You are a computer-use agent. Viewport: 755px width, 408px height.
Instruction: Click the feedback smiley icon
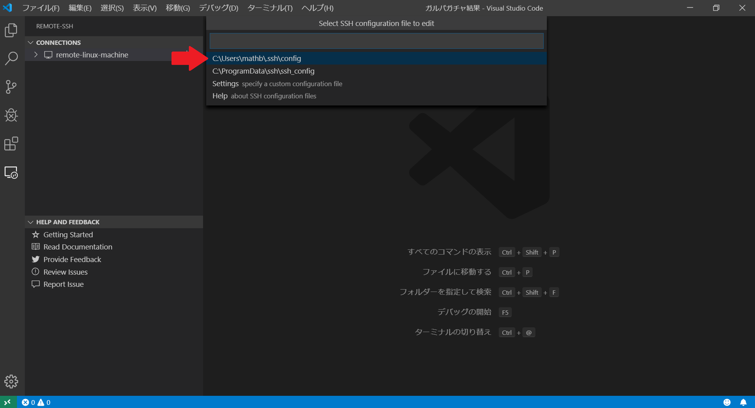coord(727,402)
